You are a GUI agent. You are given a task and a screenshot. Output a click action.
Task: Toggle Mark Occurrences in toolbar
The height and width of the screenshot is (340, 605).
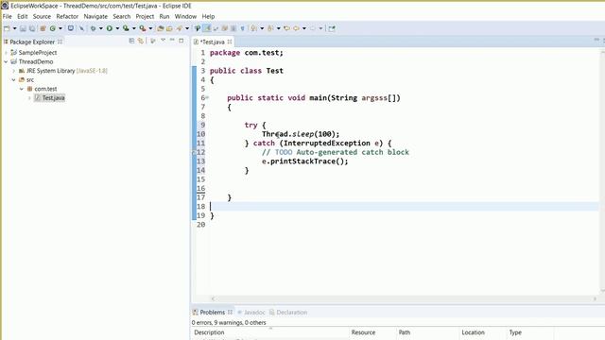click(x=207, y=28)
